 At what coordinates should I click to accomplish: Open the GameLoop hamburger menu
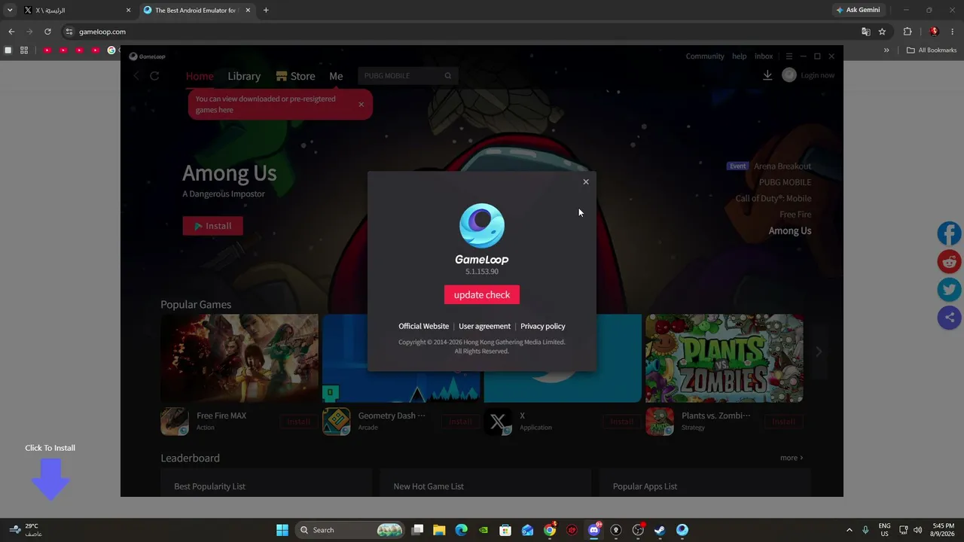click(x=789, y=56)
